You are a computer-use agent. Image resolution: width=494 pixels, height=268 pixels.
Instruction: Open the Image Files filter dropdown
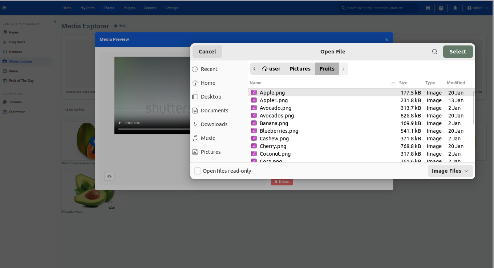450,171
